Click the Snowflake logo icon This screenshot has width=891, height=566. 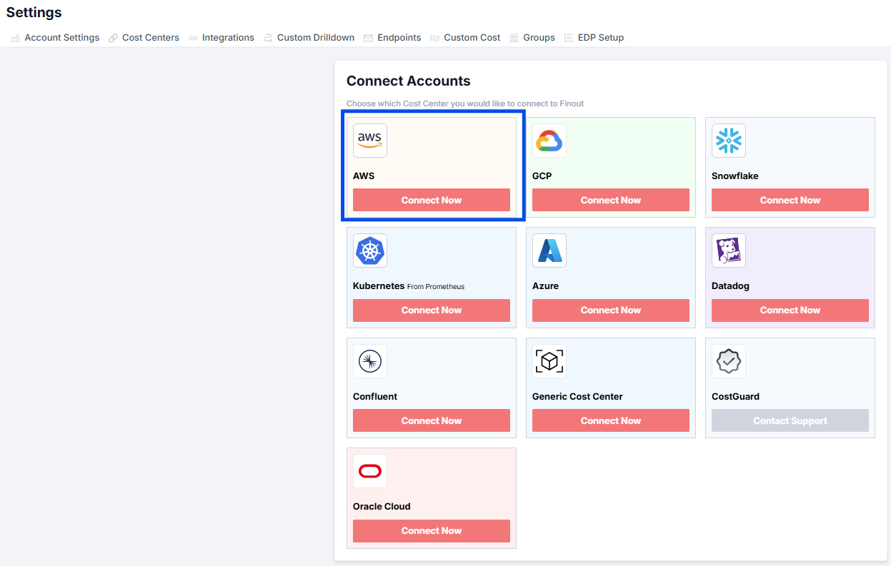(728, 141)
